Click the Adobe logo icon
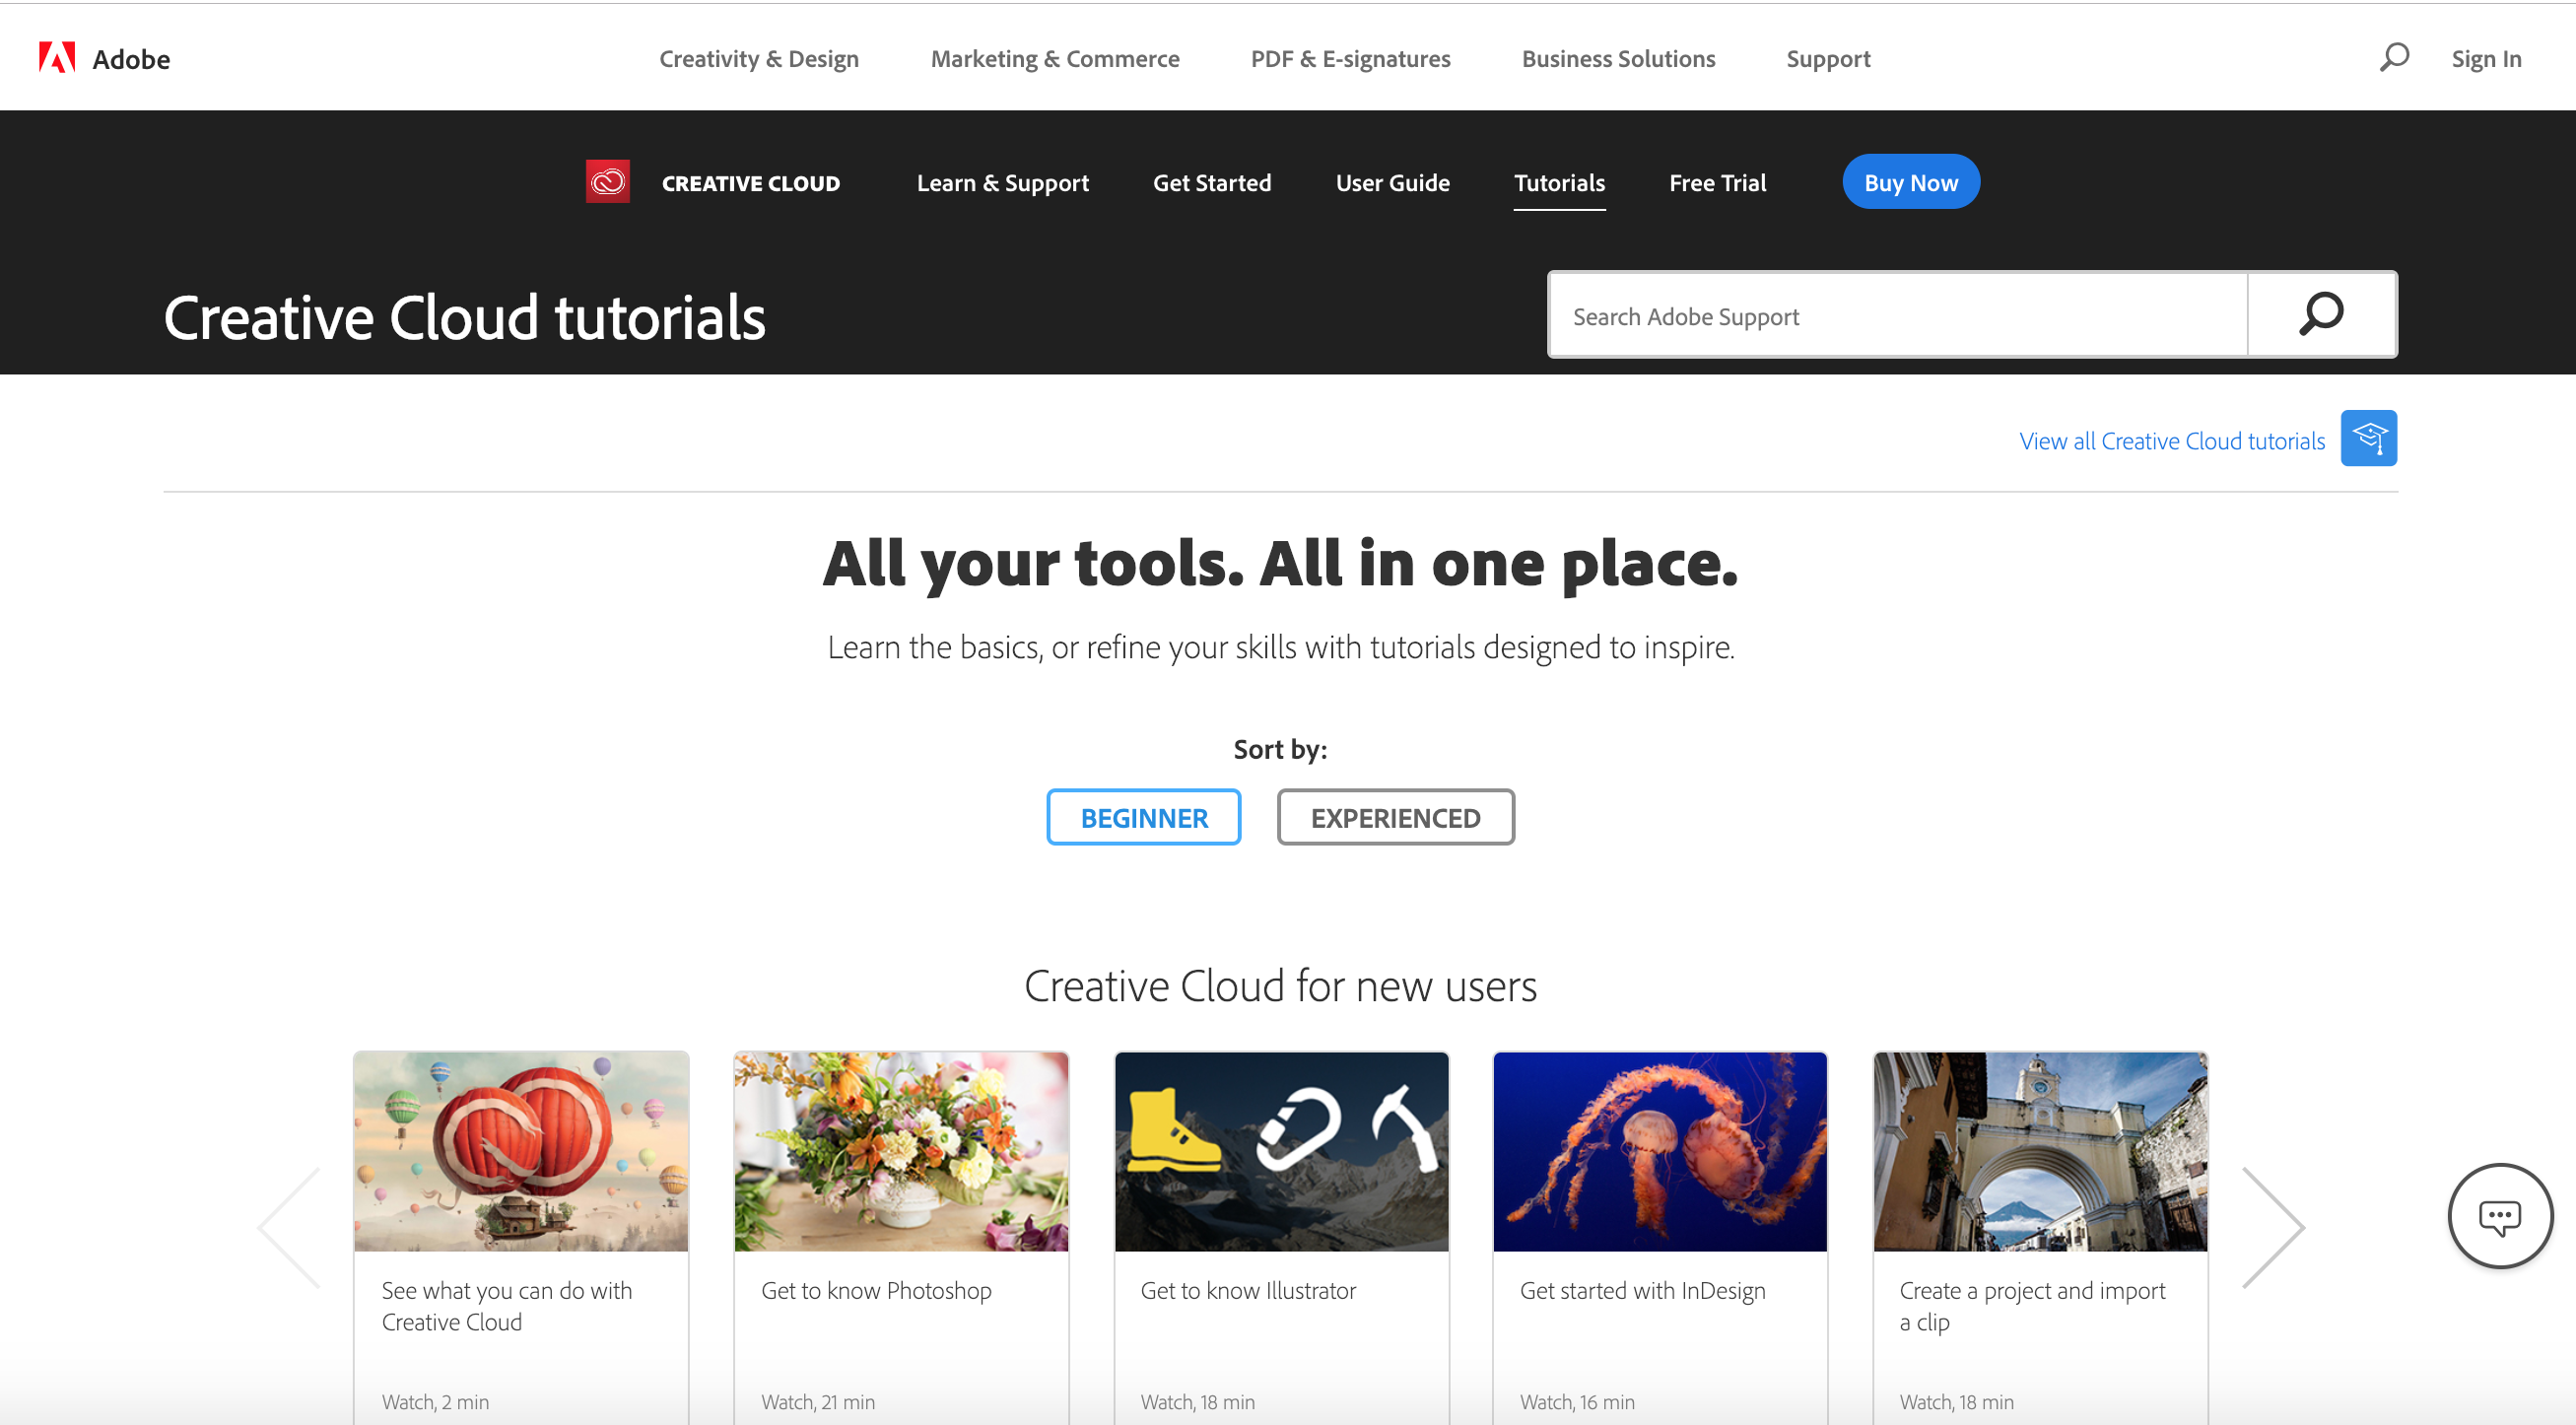Image resolution: width=2576 pixels, height=1425 pixels. (57, 58)
